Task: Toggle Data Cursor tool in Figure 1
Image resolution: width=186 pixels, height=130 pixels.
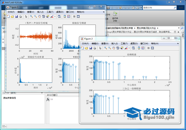Action: [48, 17]
